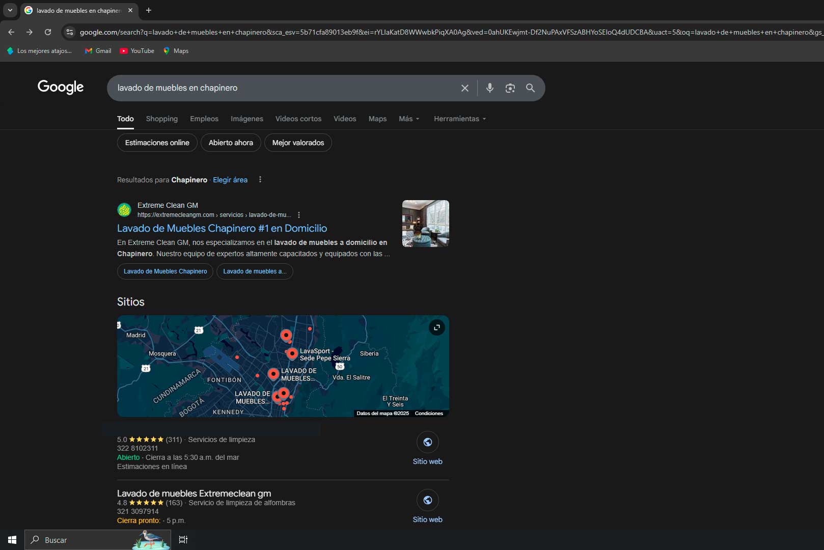Screen dimensions: 824x550
Task: Switch to the Shopping tab
Action: [x=162, y=119]
